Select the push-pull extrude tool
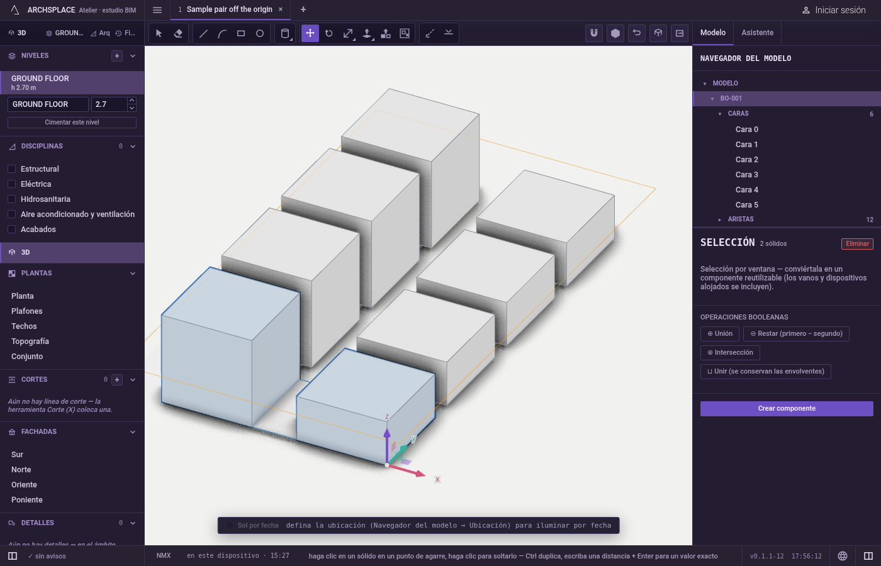This screenshot has height=566, width=881. [x=367, y=33]
